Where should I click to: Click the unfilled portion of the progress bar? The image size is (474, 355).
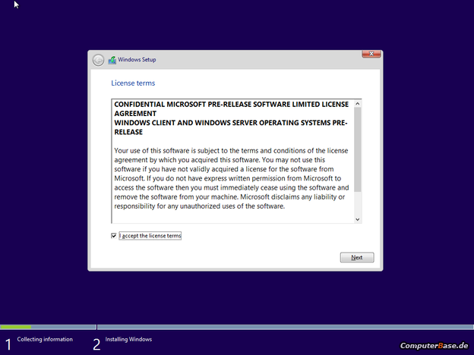281,327
